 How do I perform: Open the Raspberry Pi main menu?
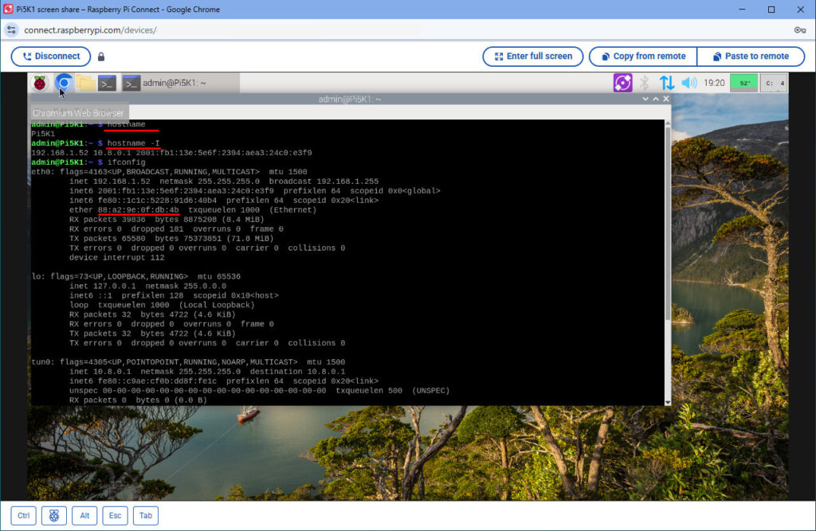[40, 83]
